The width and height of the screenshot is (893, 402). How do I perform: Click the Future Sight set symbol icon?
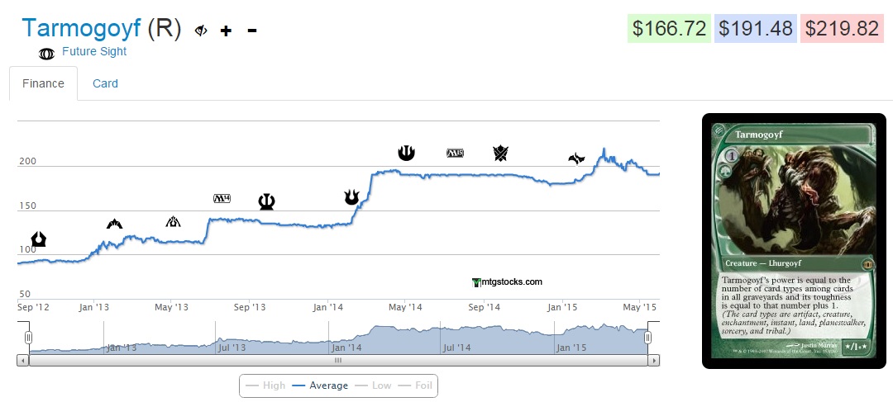pos(48,54)
